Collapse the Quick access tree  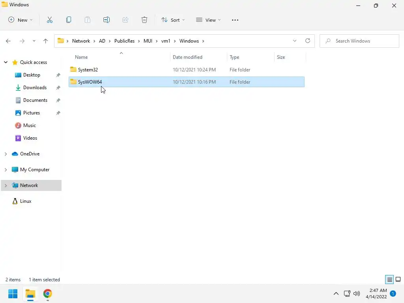pos(6,62)
